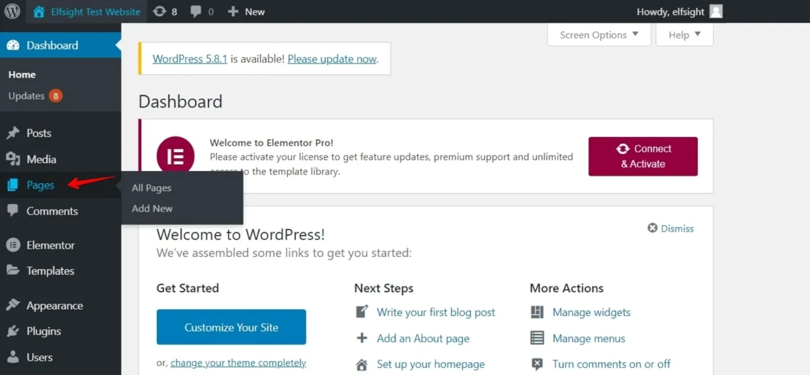
Task: Choose Add New under the Pages menu
Action: coord(151,208)
